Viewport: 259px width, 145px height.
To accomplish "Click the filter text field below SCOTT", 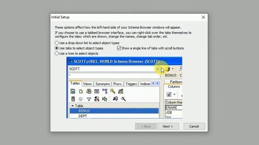I will click(114, 76).
